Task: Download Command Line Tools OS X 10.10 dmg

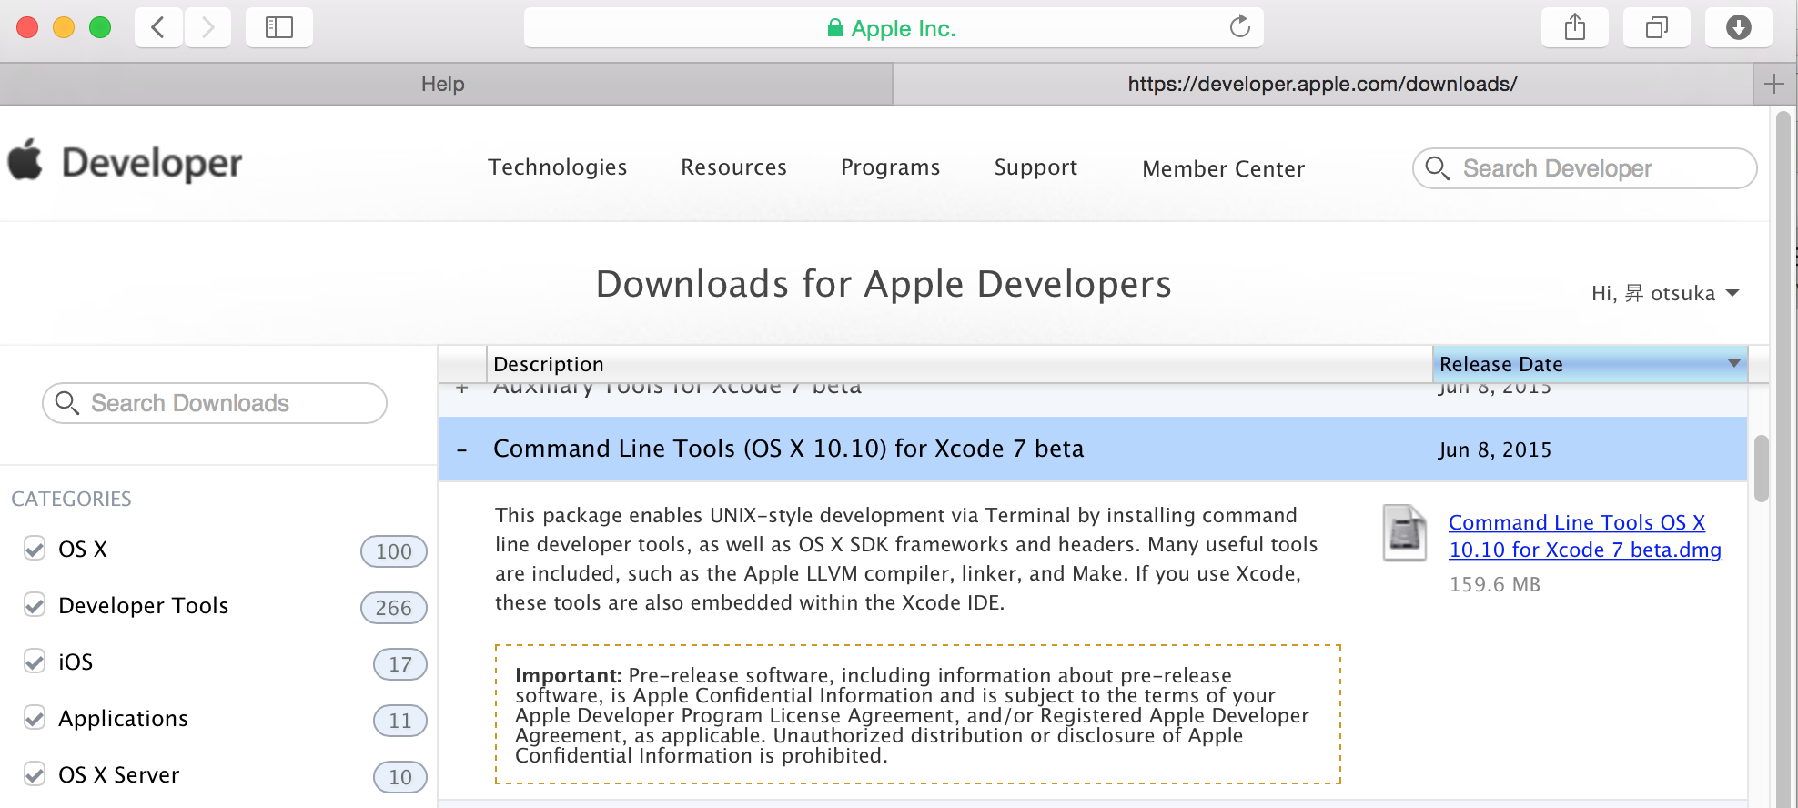Action: (x=1585, y=536)
